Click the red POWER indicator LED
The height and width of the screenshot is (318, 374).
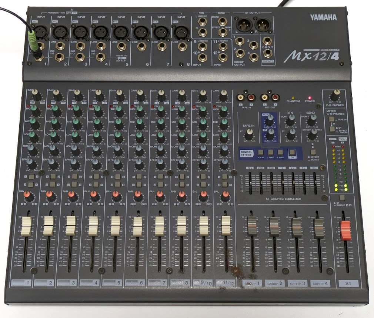coord(310,97)
